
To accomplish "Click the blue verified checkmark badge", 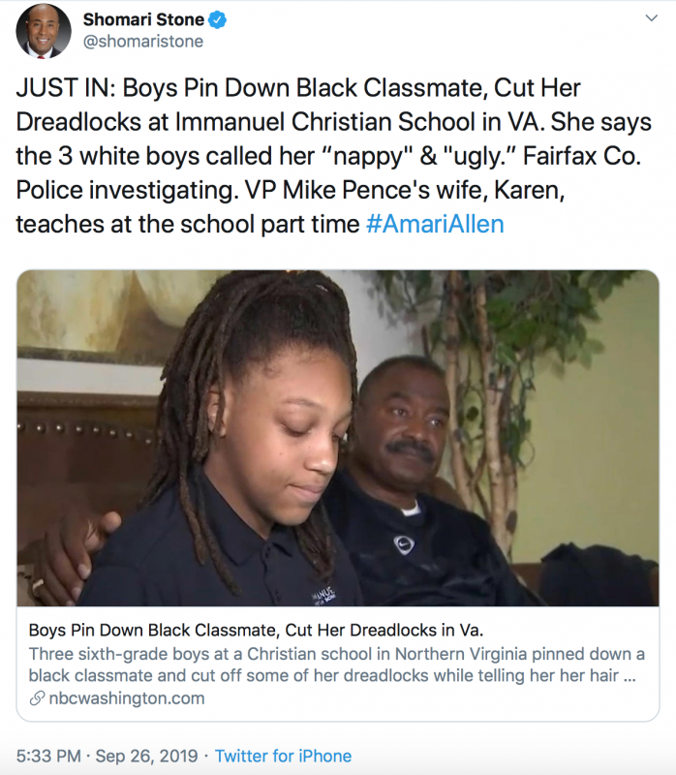I will [218, 19].
